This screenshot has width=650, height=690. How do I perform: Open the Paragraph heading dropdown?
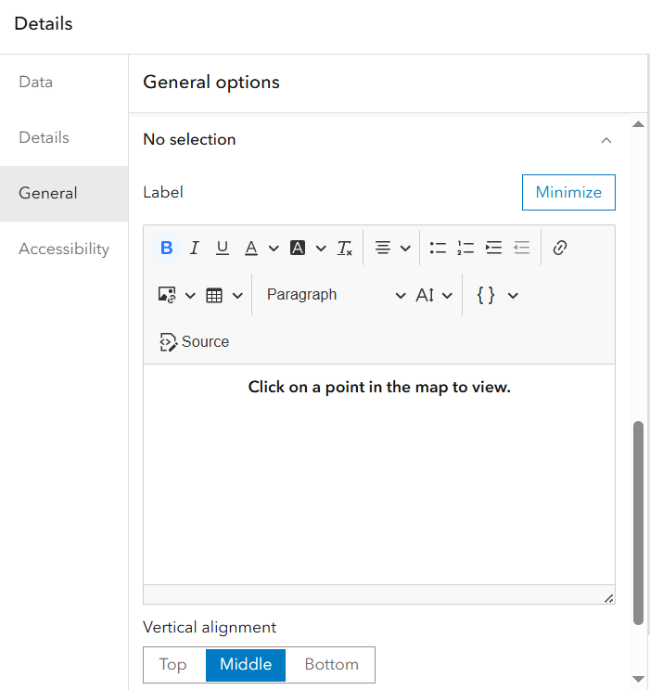coord(336,295)
